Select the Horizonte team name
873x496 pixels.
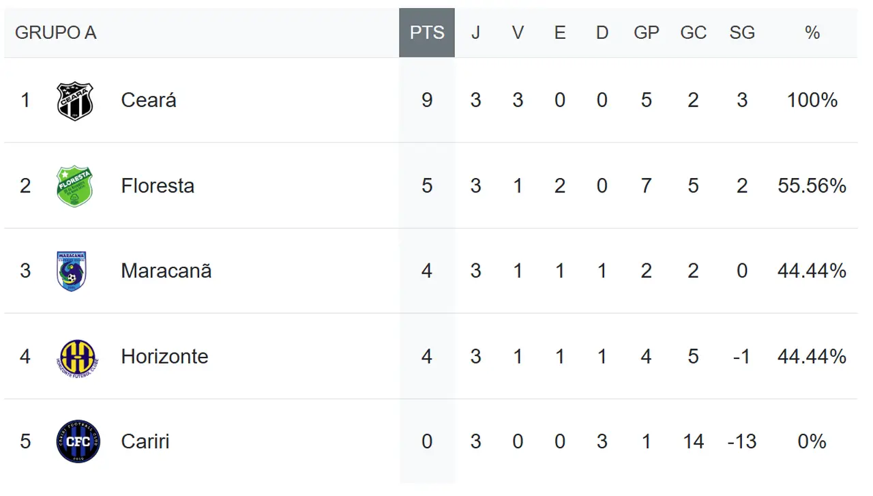(164, 356)
